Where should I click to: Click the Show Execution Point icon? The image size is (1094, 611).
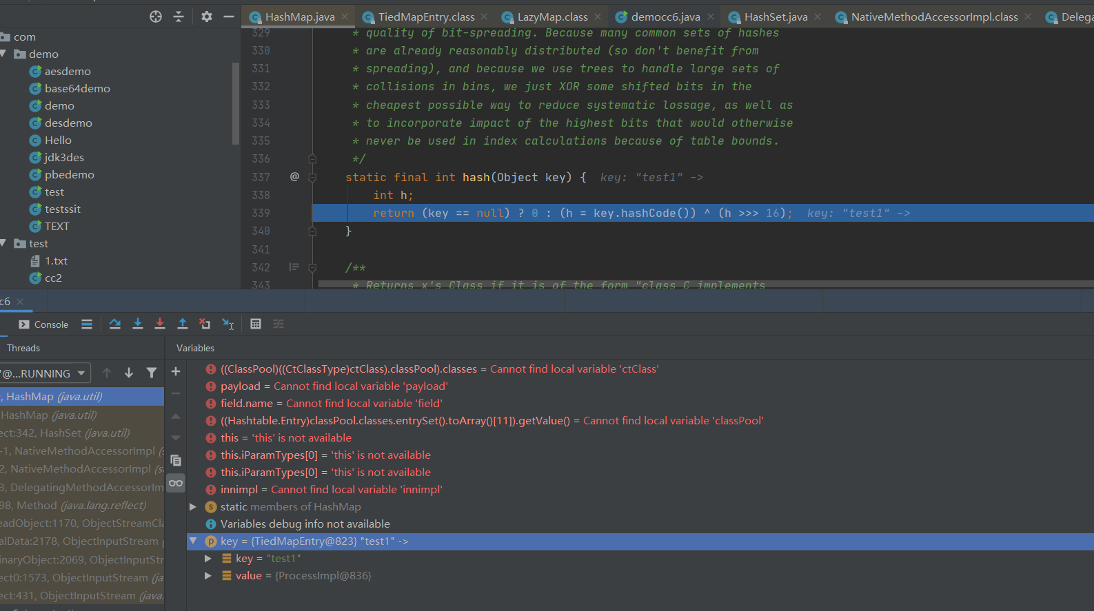point(87,324)
